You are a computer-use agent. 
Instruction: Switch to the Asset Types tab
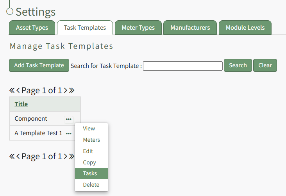click(32, 28)
